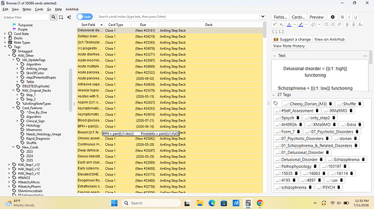The width and height of the screenshot is (374, 209).
Task: Insert a cloze deletion with same number
Action: pyautogui.click(x=281, y=31)
